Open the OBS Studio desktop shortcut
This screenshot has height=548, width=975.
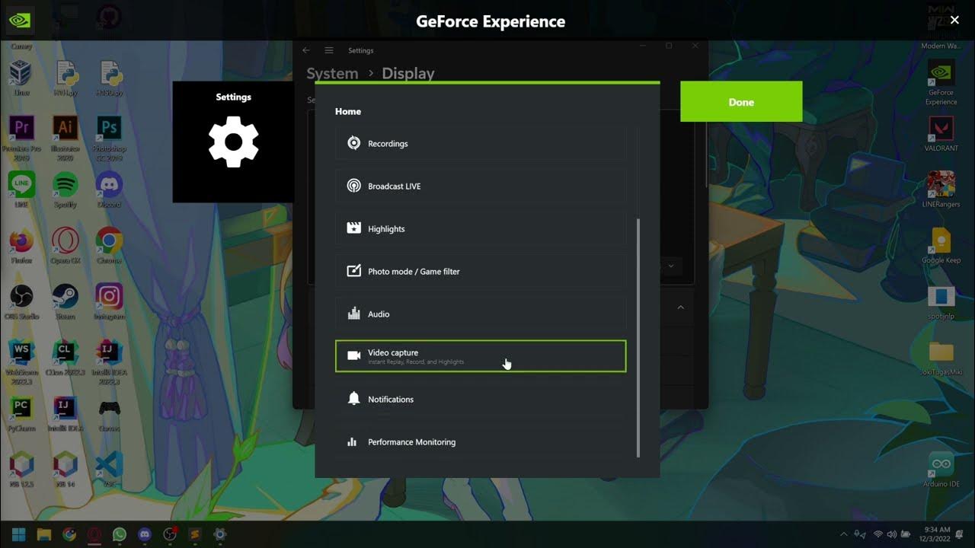point(21,301)
